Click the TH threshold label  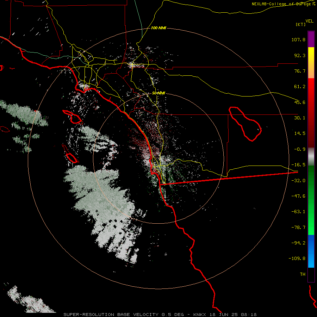303,274
